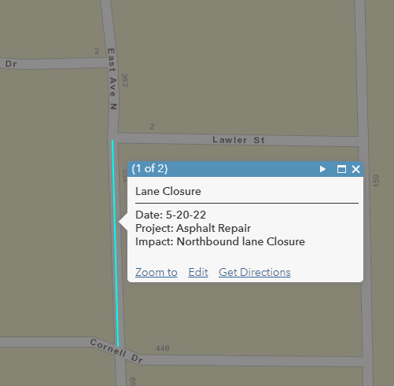Click the 159 address number
The width and height of the screenshot is (394, 386).
point(376,181)
